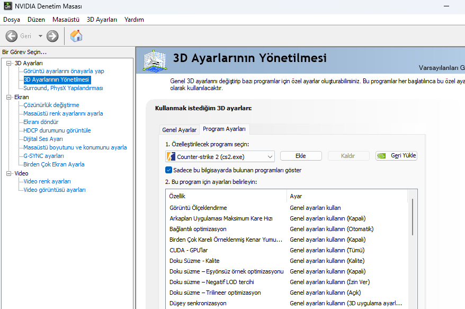Collapse the Ekran tree node
Image resolution: width=465 pixels, height=309 pixels.
[x=9, y=97]
